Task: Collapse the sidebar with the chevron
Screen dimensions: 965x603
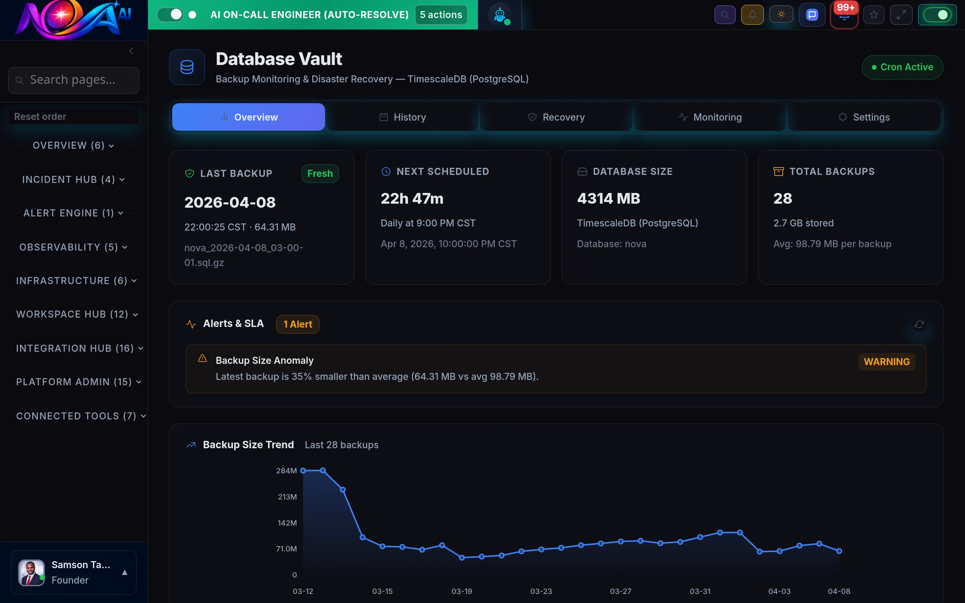Action: [131, 51]
